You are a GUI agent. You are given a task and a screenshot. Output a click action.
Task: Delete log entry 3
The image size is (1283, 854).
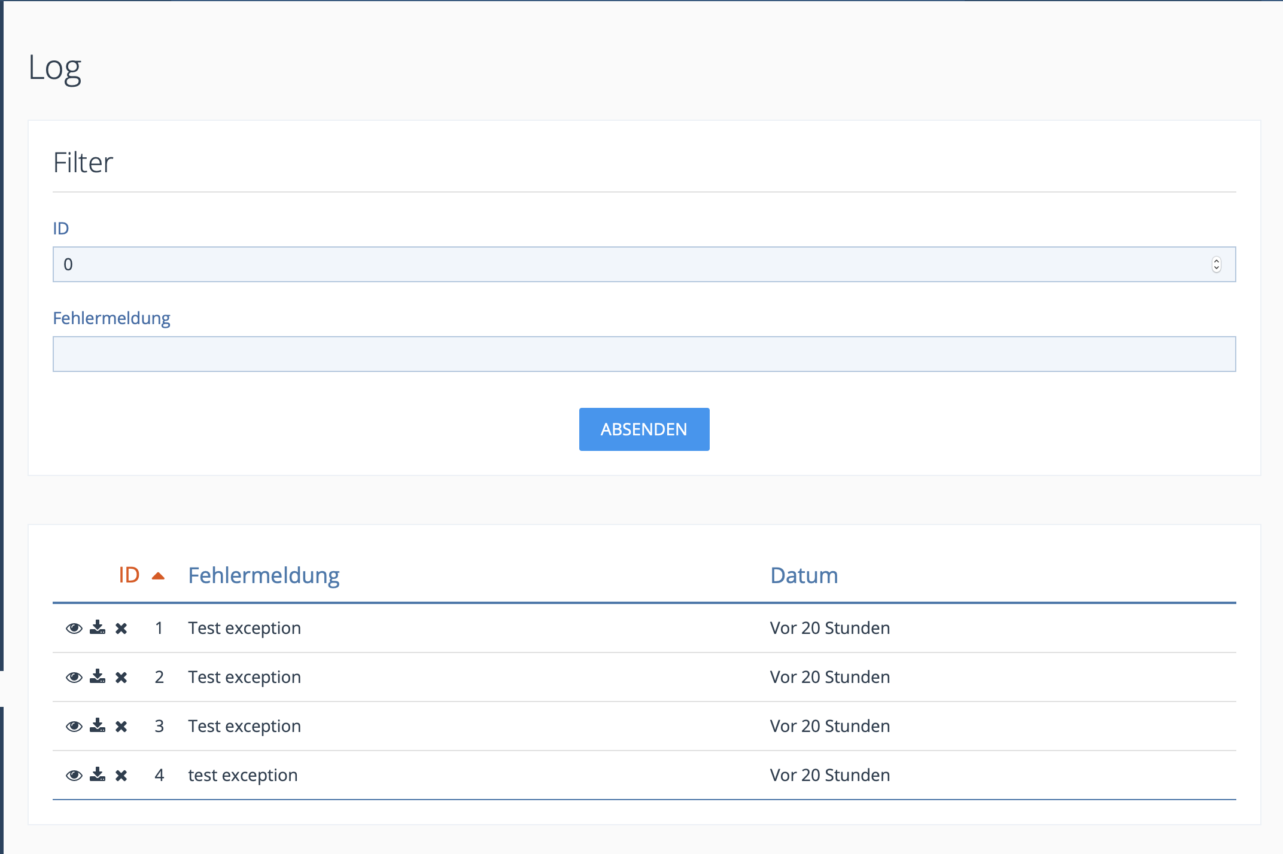click(121, 726)
